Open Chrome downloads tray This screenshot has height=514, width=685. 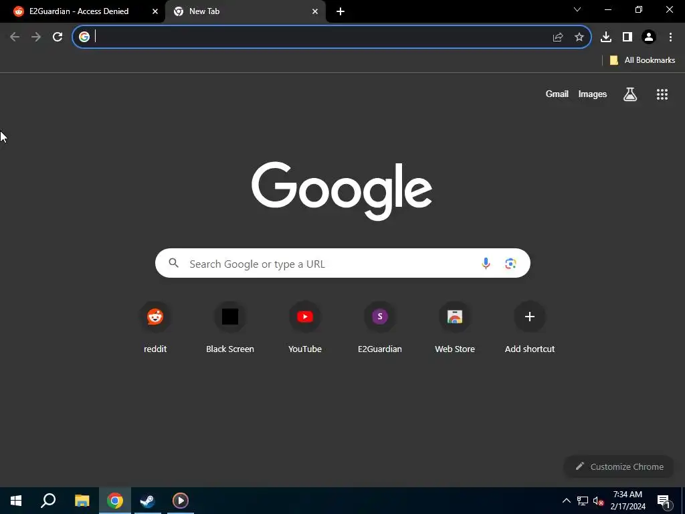[x=606, y=37]
